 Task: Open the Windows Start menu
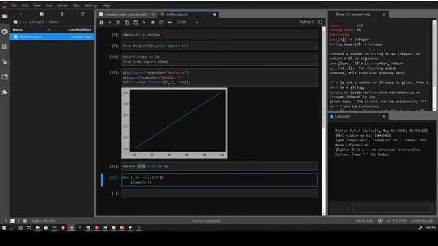pos(4,228)
